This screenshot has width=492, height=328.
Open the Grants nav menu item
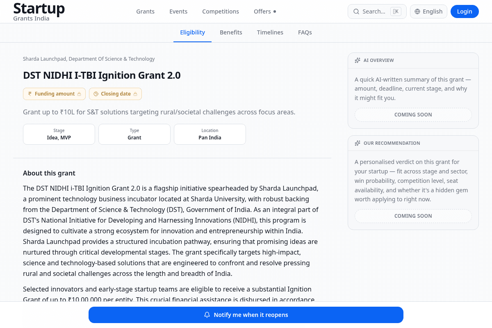146,11
